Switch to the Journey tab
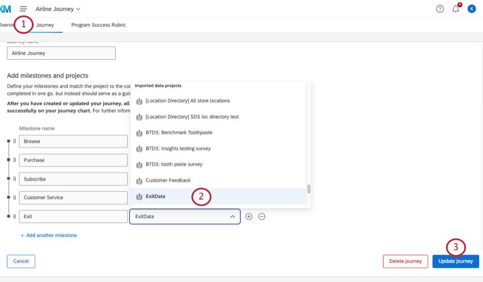 point(45,25)
